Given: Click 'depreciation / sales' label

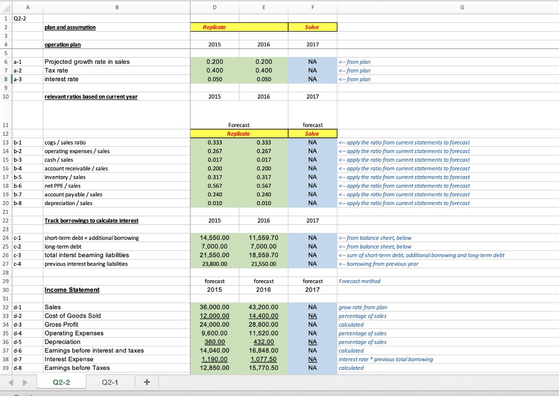Looking at the screenshot, I should [x=68, y=203].
